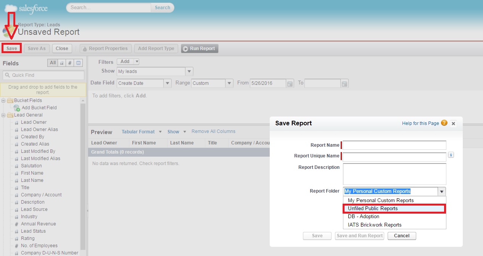Filter fields by date type icon
483x256 pixels.
coord(79,63)
